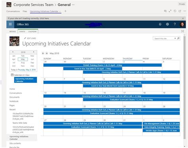Switch to Conversations tab
The width and height of the screenshot is (188, 148).
[x=13, y=11]
